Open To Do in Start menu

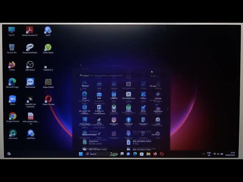pos(144,108)
